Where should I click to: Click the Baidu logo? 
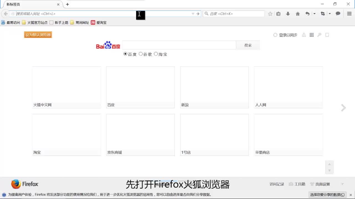pos(108,45)
